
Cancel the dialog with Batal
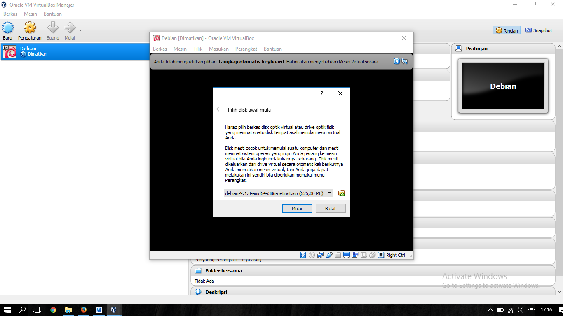(331, 208)
